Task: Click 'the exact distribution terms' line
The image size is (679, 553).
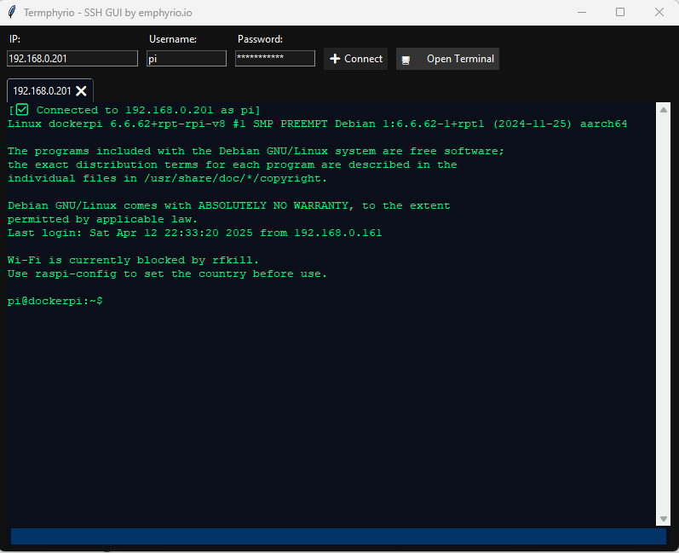Action: 232,164
